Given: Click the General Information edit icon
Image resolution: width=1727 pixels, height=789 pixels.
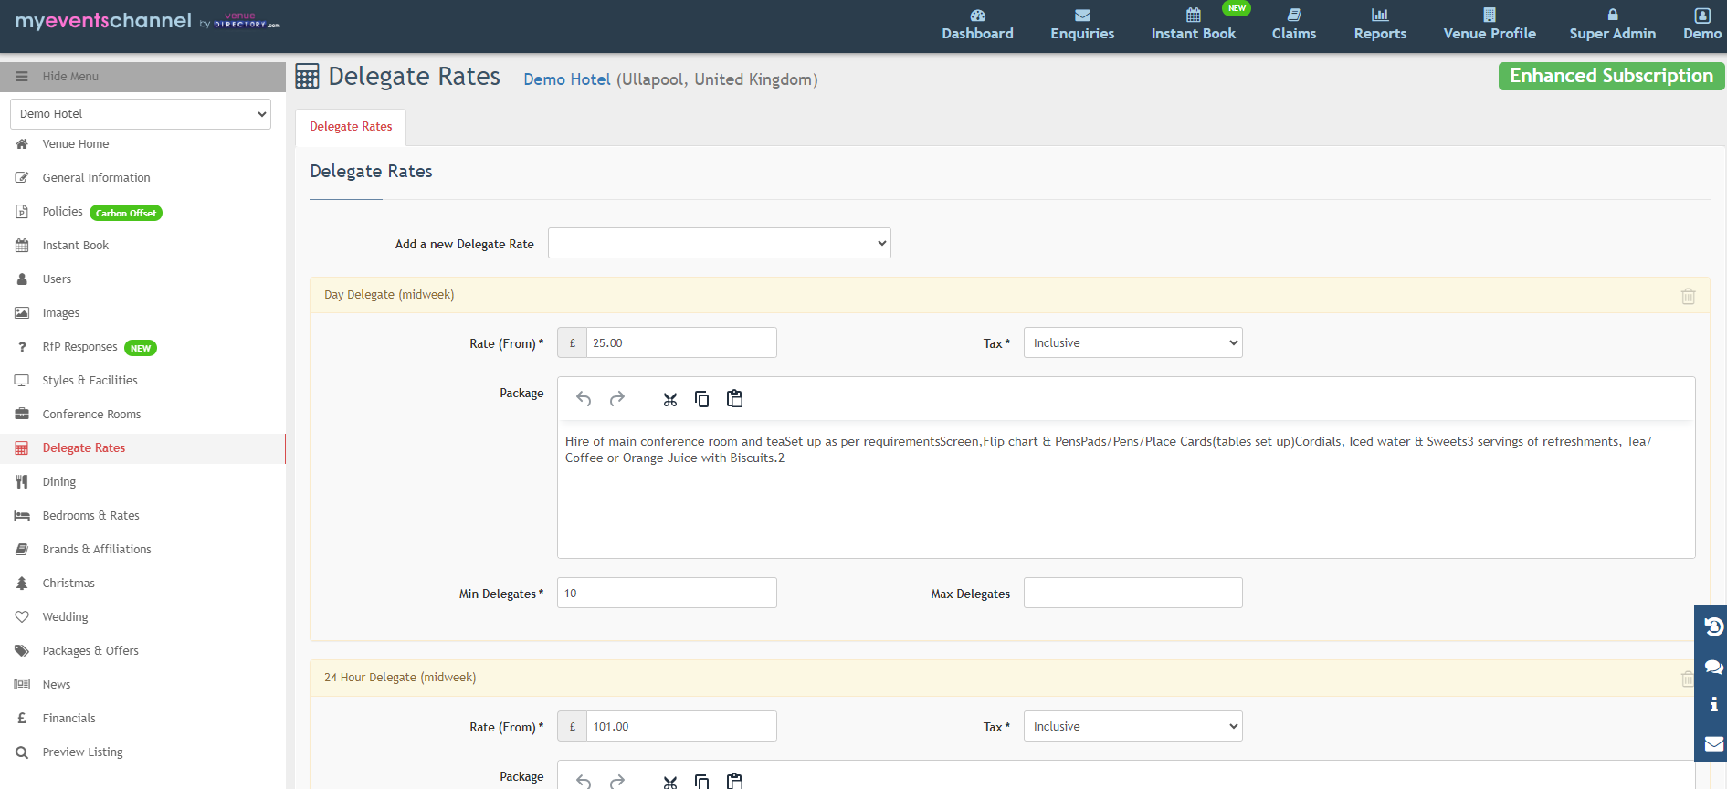Looking at the screenshot, I should (x=22, y=178).
